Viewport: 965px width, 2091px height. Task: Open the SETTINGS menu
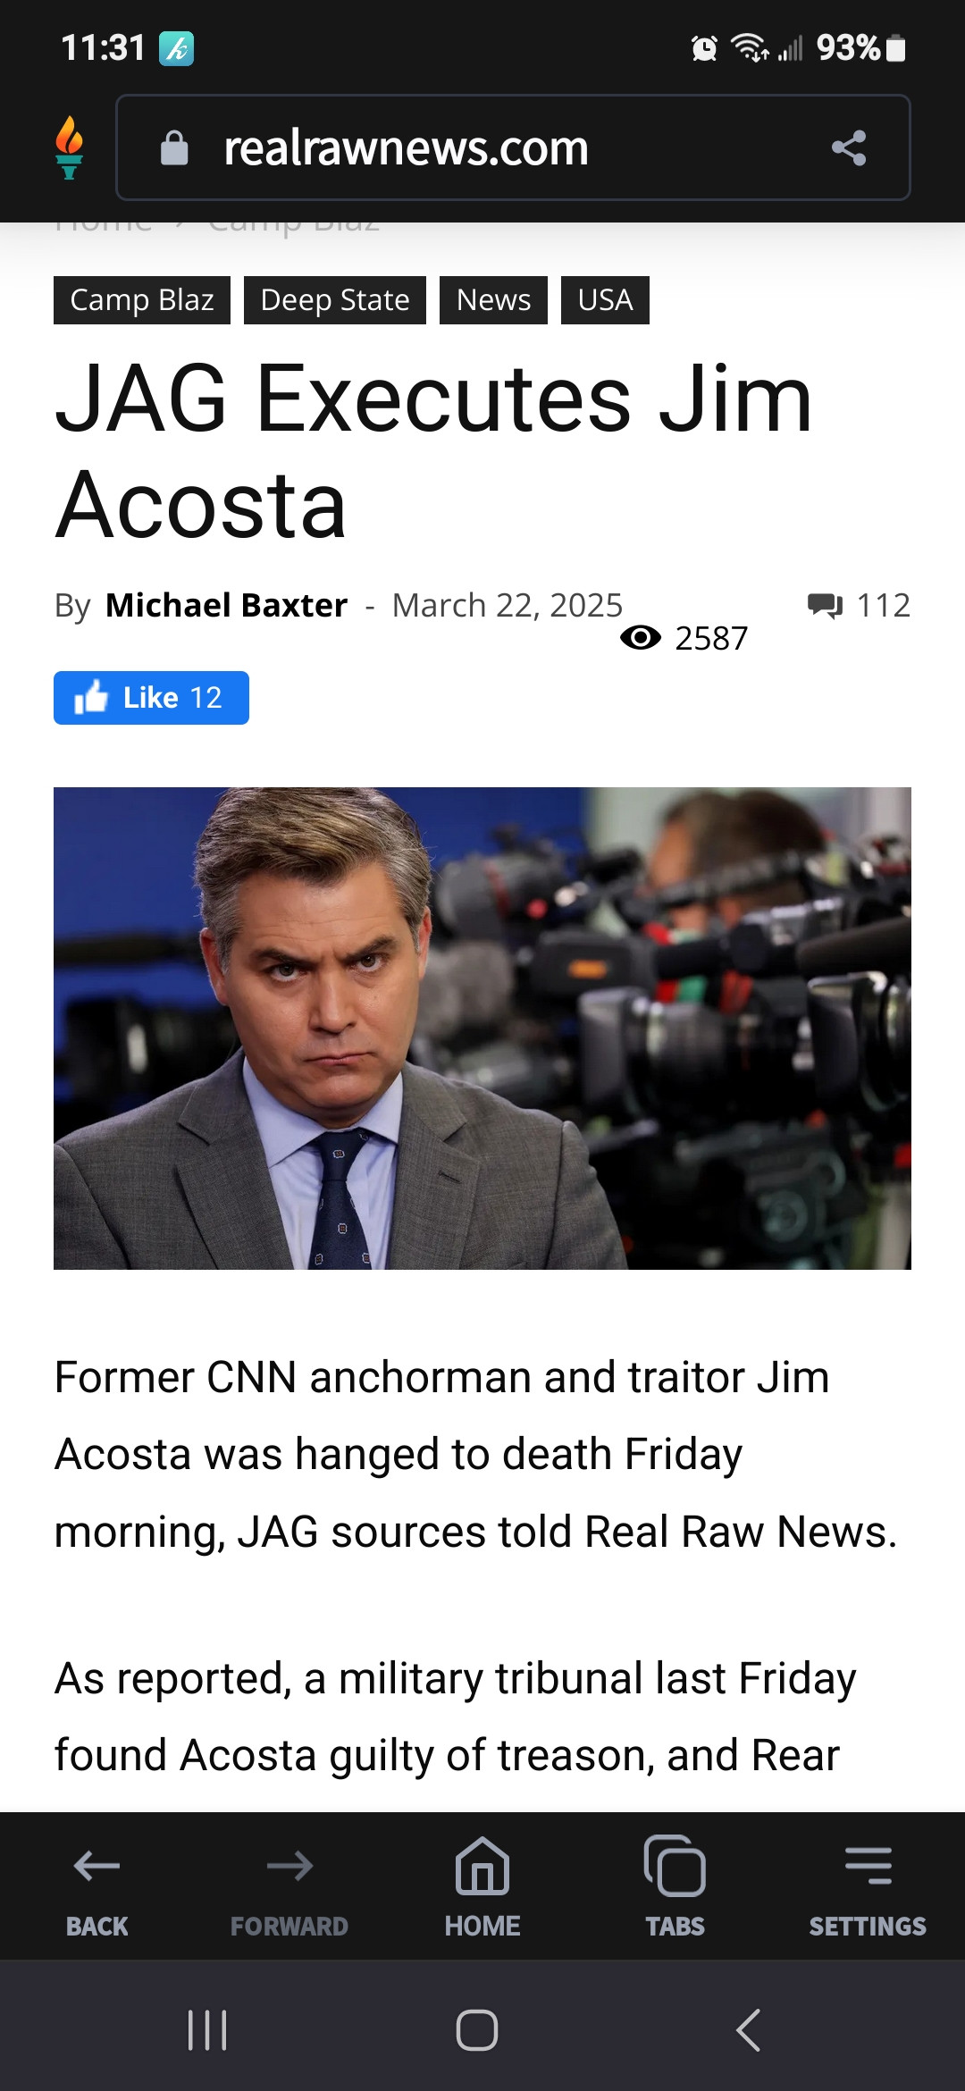pos(868,1885)
